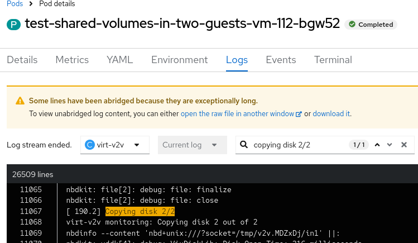
Task: Open the Terminal tab
Action: click(x=333, y=60)
